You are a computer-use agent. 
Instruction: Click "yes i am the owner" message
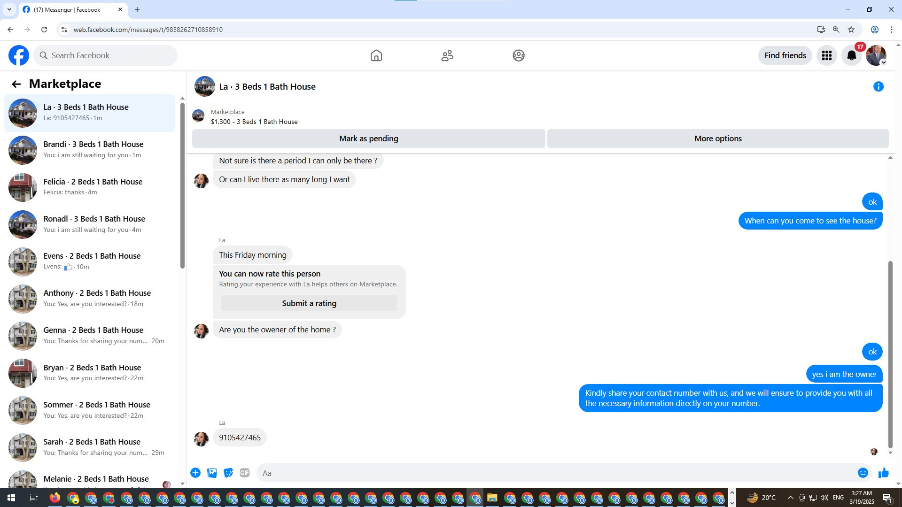pyautogui.click(x=844, y=374)
